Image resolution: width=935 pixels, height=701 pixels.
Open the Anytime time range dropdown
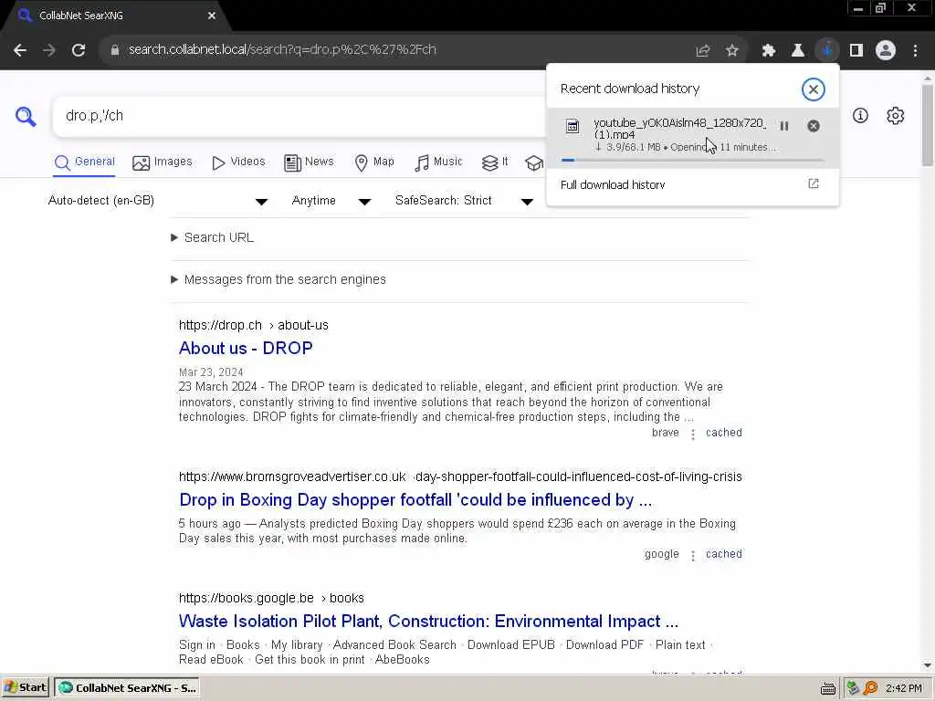[x=331, y=201]
